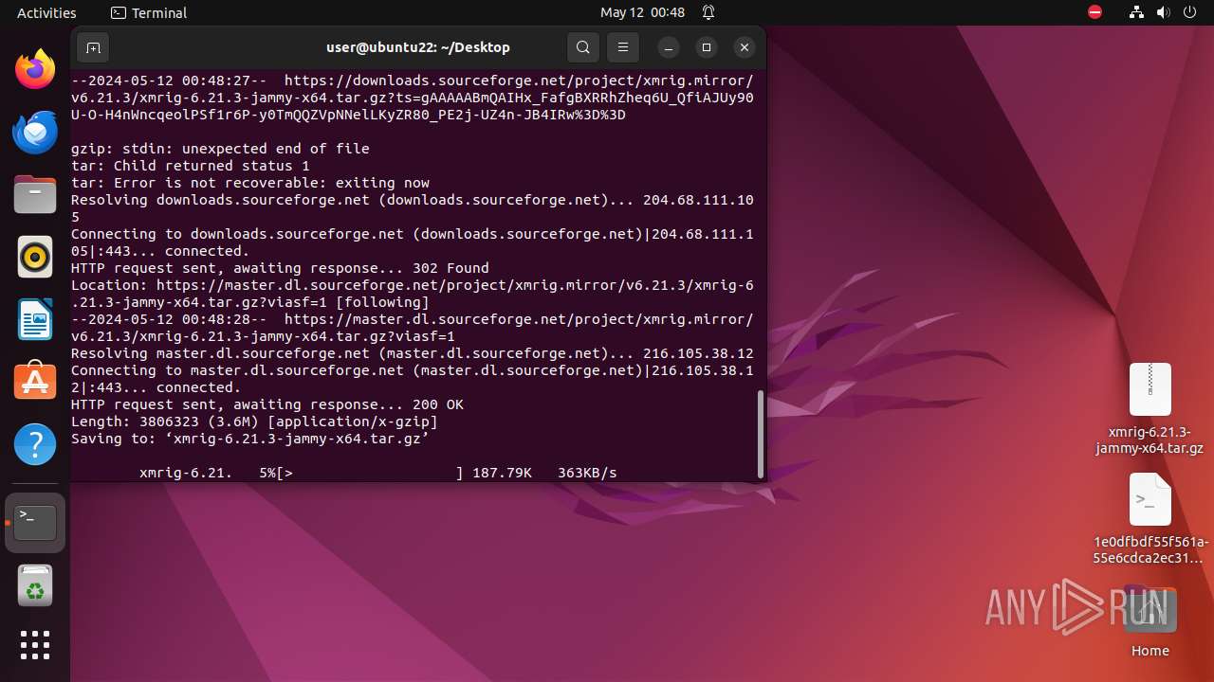Screen dimensions: 1214x682
Task: Click 'Saving to: xmrig-6.21.3-jammy-x64.tar.gz' line
Action: 250,439
